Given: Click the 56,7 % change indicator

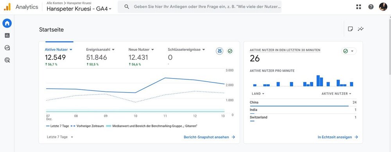Looking at the screenshot, I should (51, 64).
